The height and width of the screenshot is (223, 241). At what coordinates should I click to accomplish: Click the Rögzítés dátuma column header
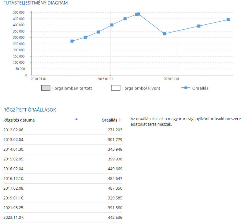[x=19, y=120]
